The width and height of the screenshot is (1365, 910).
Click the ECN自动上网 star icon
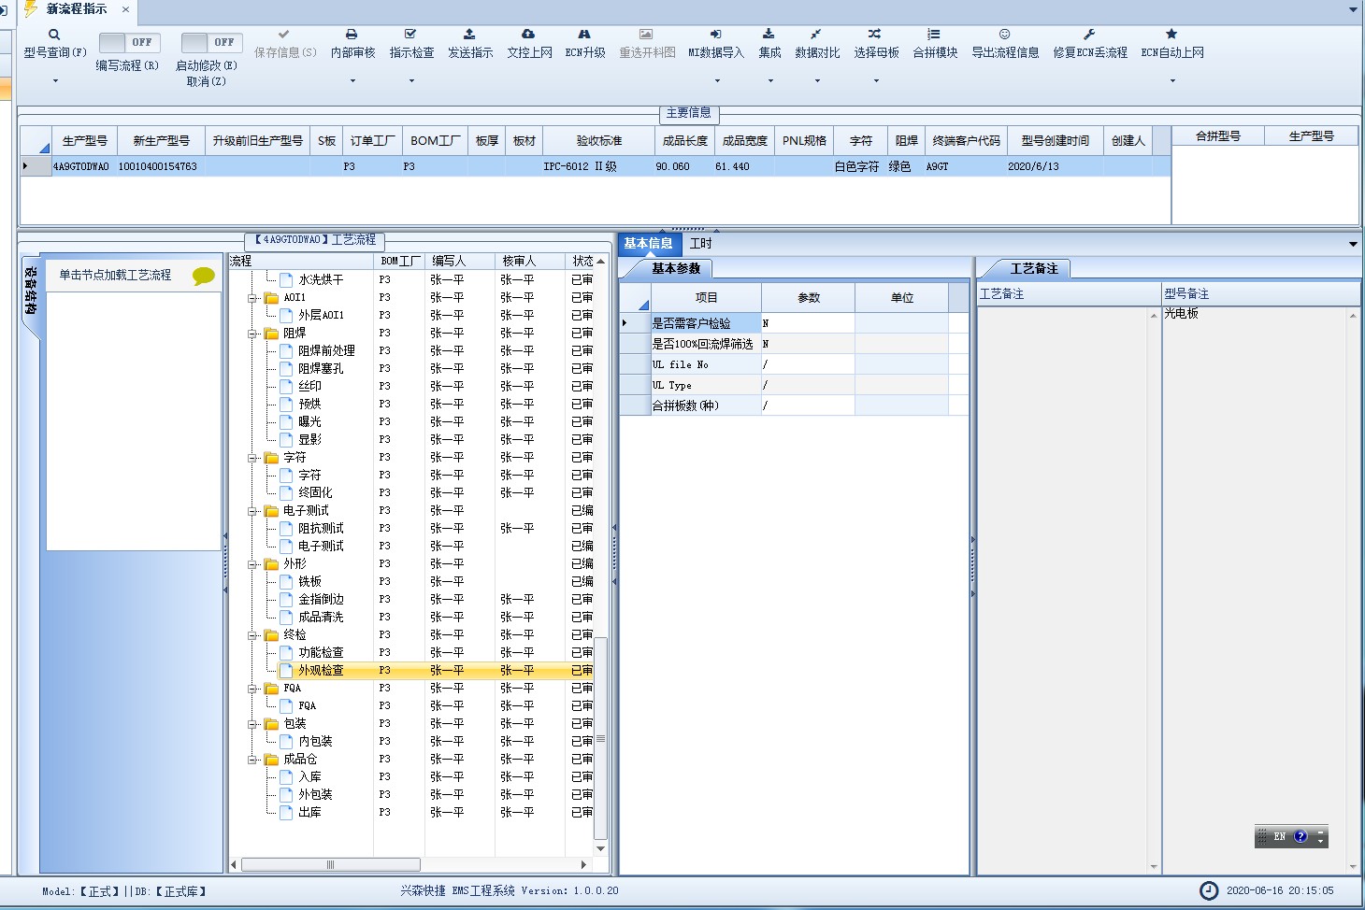tap(1171, 35)
